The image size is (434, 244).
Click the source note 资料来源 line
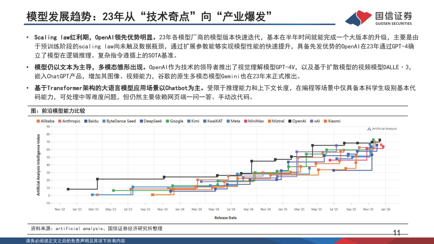[x=96, y=228]
